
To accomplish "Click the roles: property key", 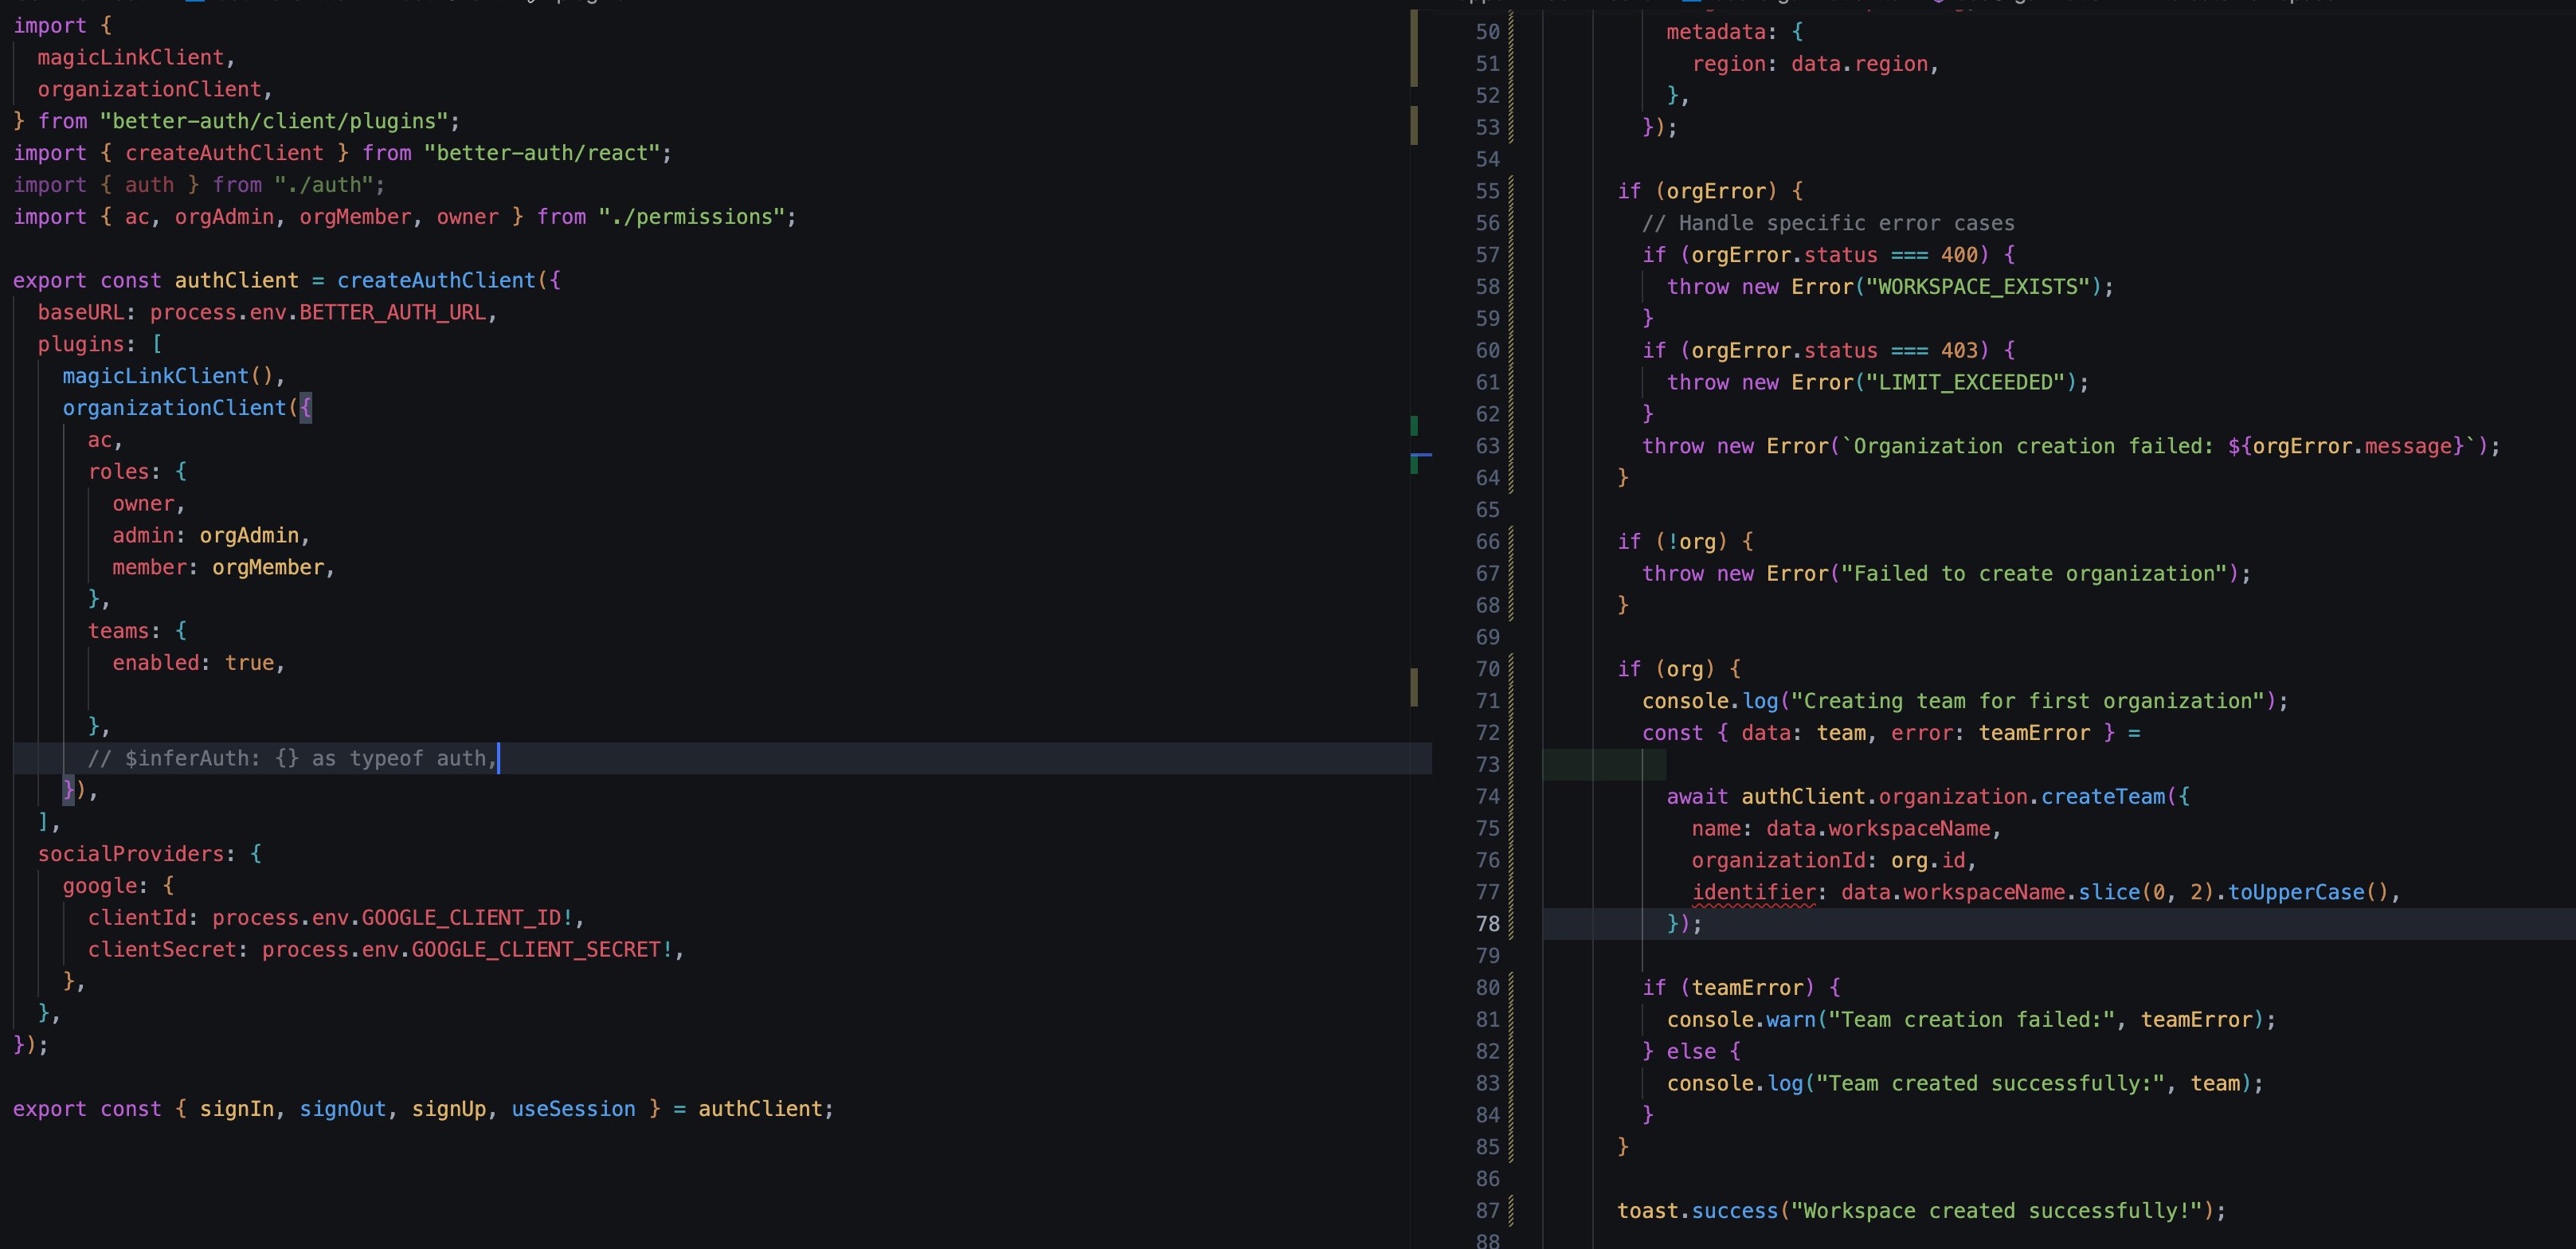I will click(x=118, y=472).
